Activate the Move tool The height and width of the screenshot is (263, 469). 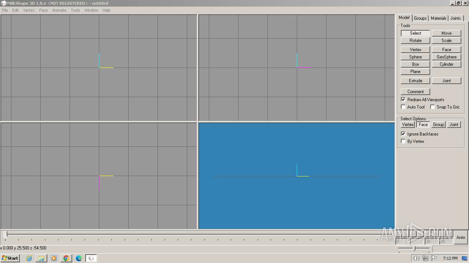click(446, 33)
